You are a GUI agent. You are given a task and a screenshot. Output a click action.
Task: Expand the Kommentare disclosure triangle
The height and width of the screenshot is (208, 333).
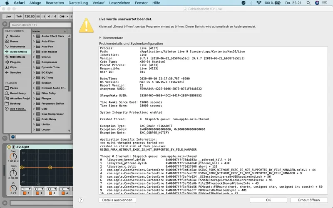click(x=100, y=38)
